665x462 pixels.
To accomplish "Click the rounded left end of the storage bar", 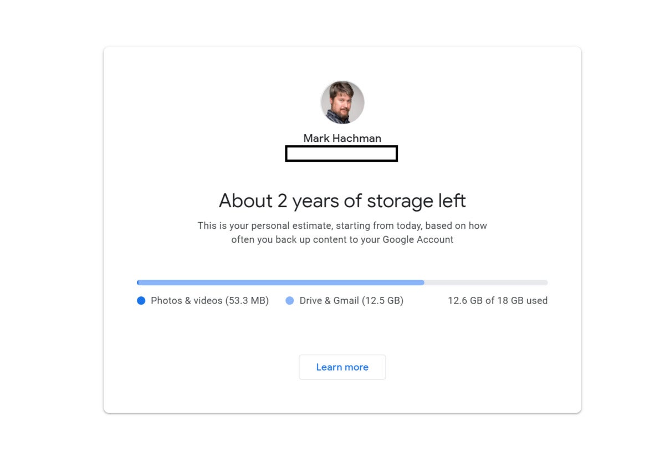I will (139, 283).
